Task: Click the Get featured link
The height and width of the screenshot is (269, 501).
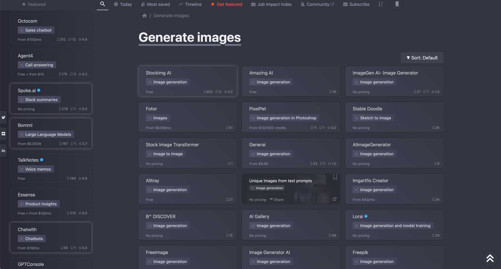Action: 226,4
